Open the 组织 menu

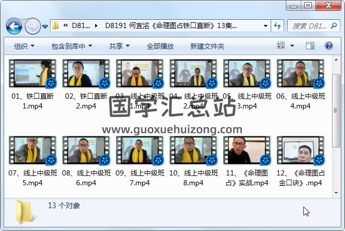point(24,46)
